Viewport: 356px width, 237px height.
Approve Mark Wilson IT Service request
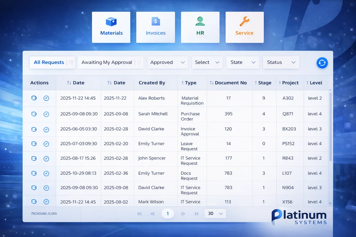[46, 201]
